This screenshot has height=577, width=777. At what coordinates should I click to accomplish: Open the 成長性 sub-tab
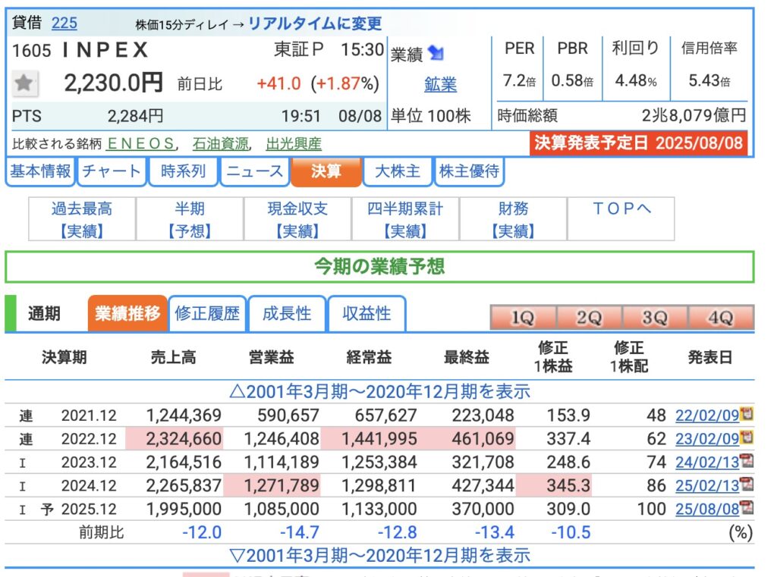(x=287, y=313)
